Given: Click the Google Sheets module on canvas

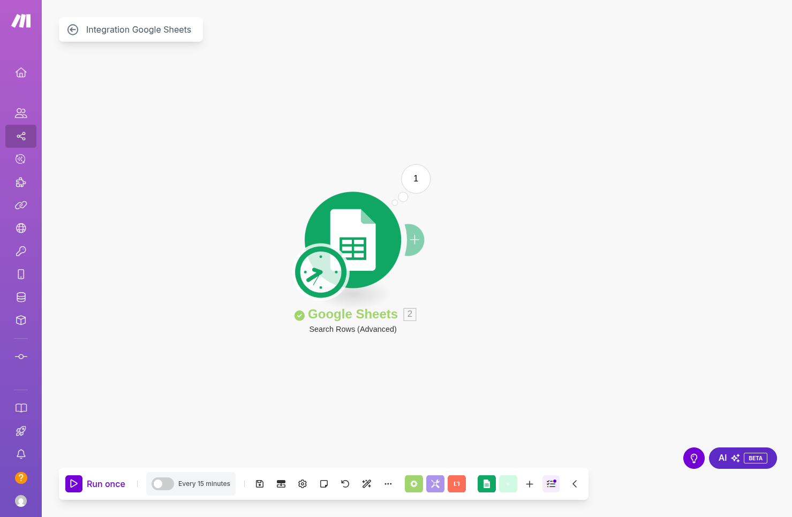Looking at the screenshot, I should 353,240.
